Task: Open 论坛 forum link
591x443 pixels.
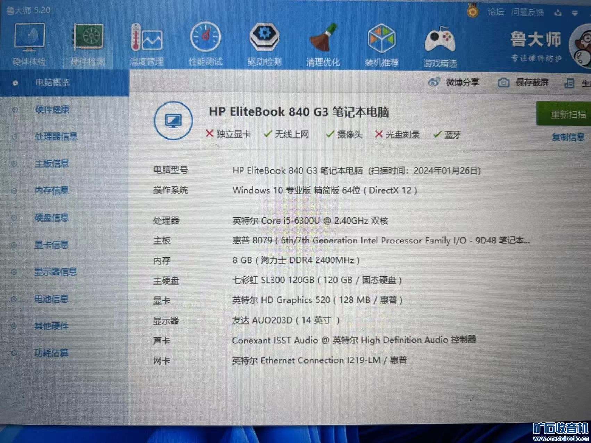Action: (496, 12)
